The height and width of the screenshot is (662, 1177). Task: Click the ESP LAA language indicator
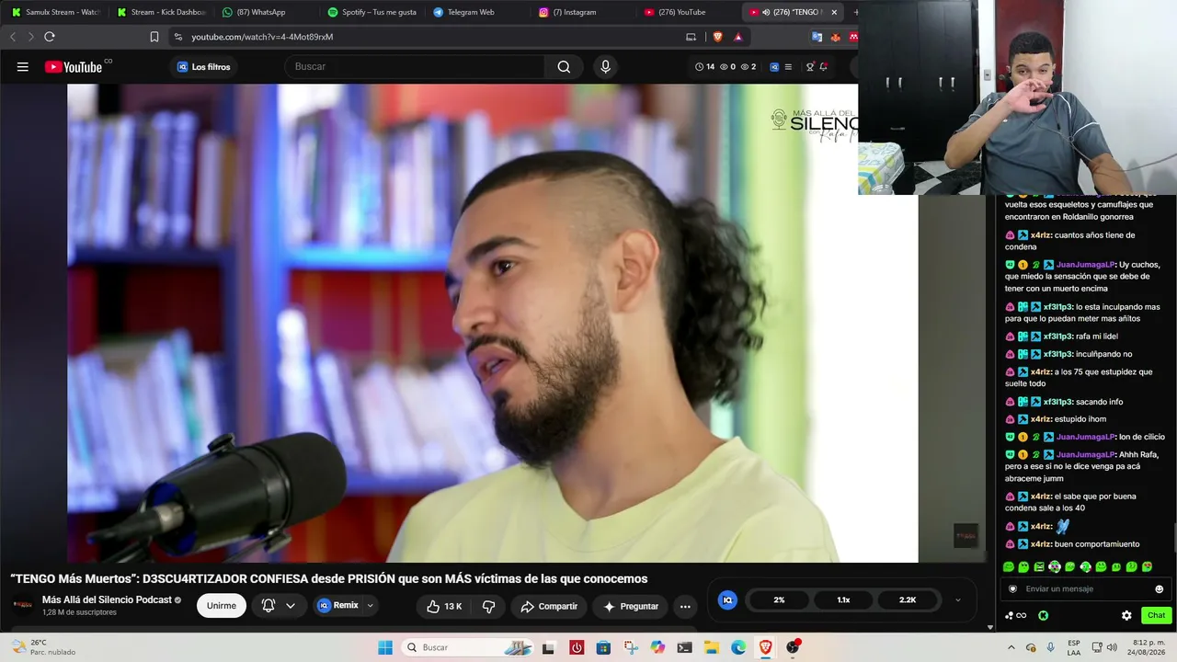coord(1074,647)
